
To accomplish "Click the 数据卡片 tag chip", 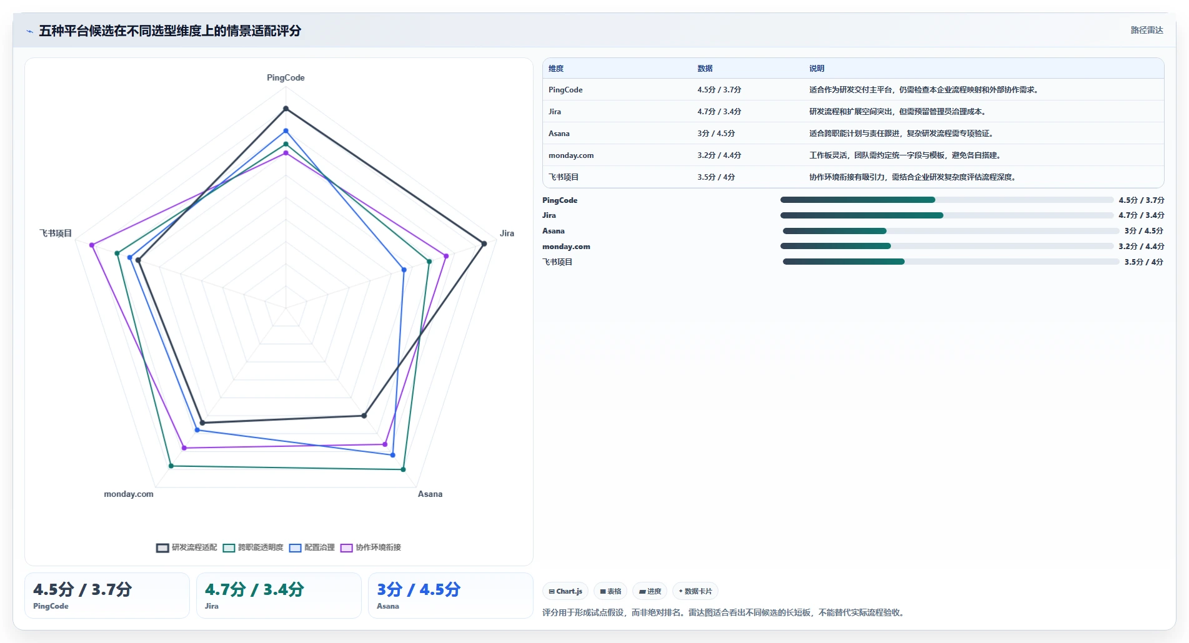I will tap(695, 591).
